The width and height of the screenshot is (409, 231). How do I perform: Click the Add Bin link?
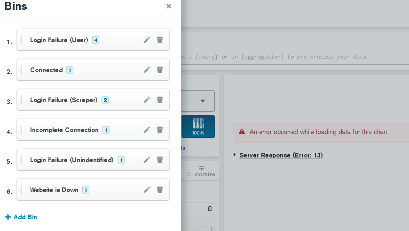pos(21,217)
